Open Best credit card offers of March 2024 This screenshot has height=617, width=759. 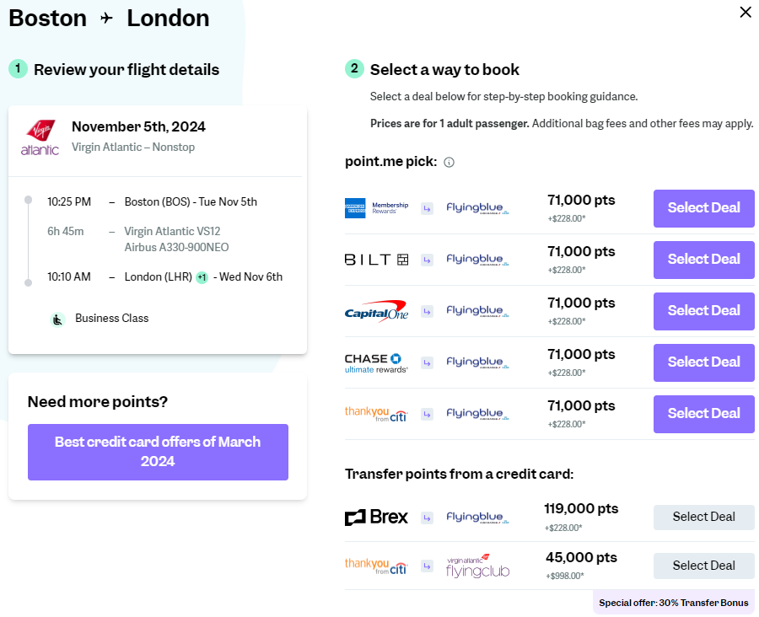pos(157,453)
